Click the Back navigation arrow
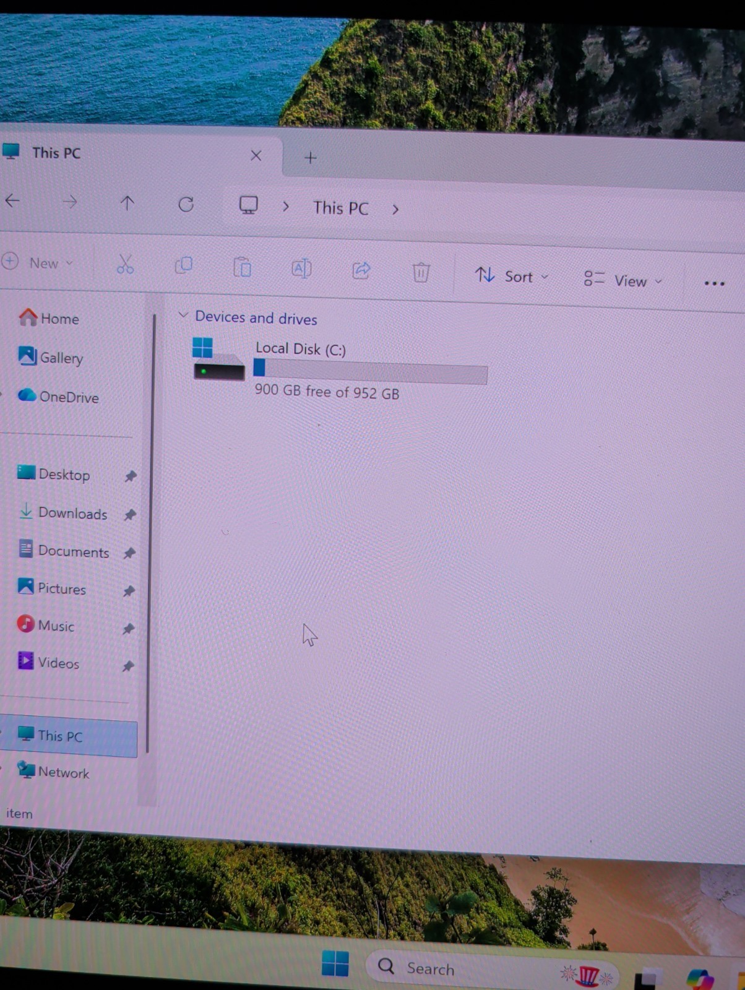 [x=12, y=200]
